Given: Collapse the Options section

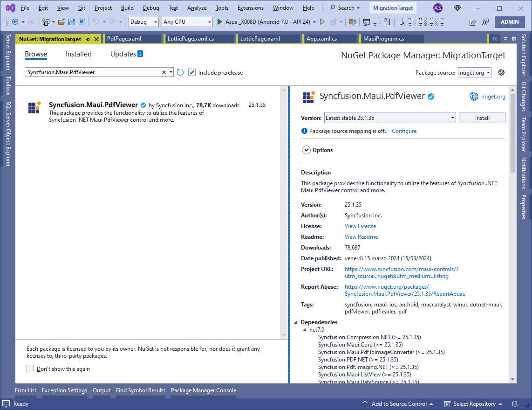Looking at the screenshot, I should tap(307, 150).
